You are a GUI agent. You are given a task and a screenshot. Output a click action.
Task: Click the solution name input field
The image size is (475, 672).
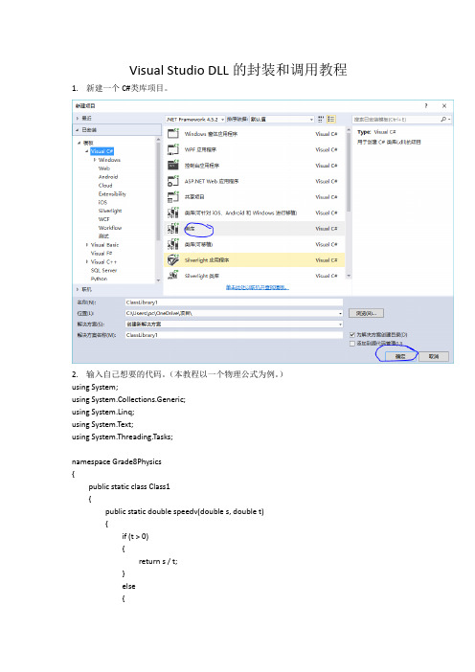pyautogui.click(x=234, y=335)
